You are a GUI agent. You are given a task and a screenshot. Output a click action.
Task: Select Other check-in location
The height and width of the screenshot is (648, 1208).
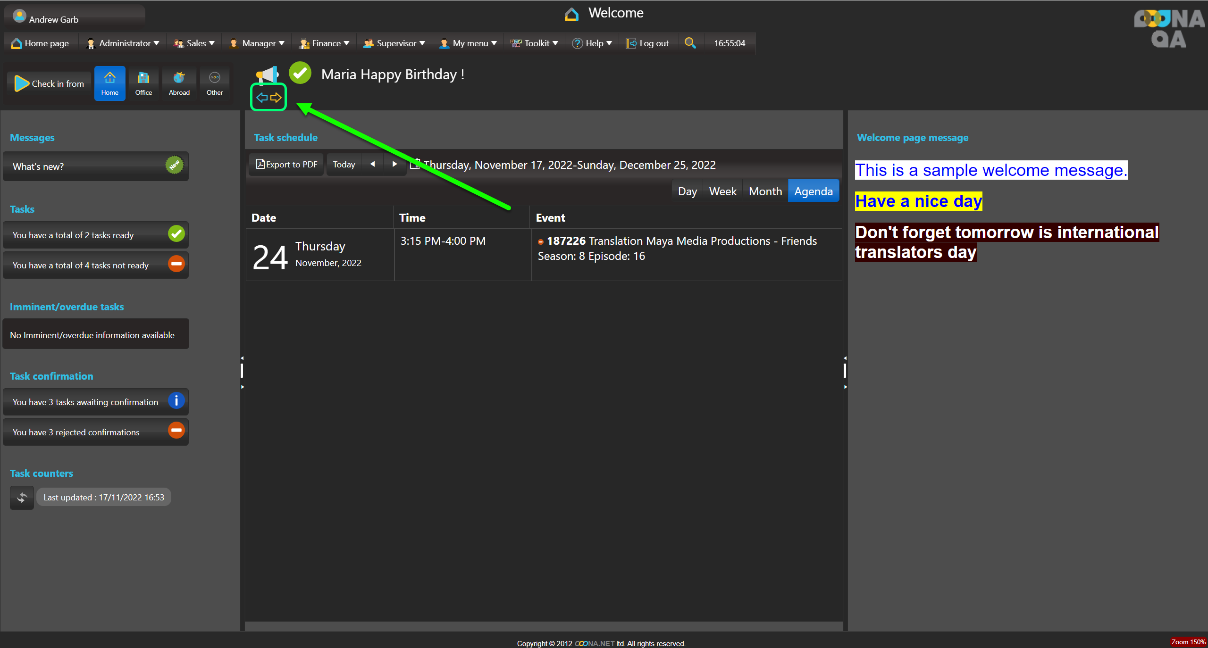click(214, 83)
